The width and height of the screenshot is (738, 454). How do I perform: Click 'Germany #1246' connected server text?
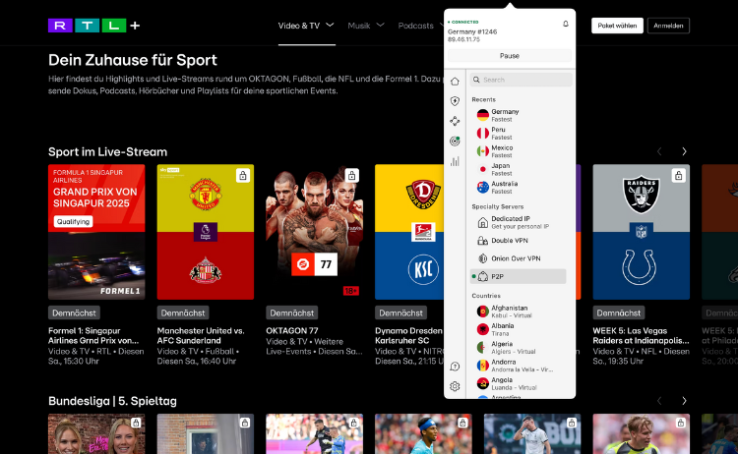click(472, 32)
